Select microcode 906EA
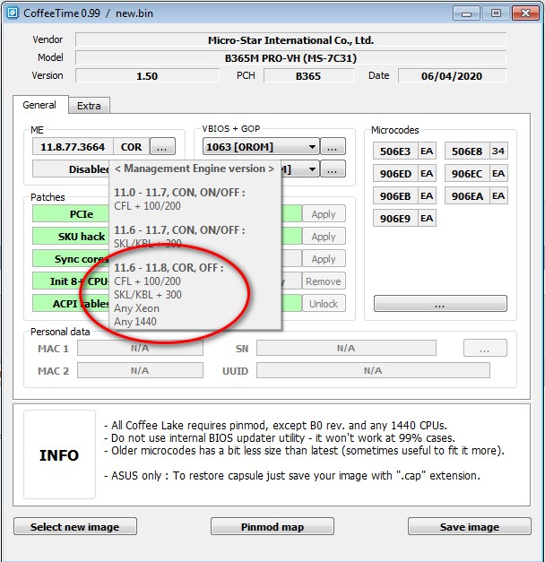The width and height of the screenshot is (545, 562). point(467,195)
